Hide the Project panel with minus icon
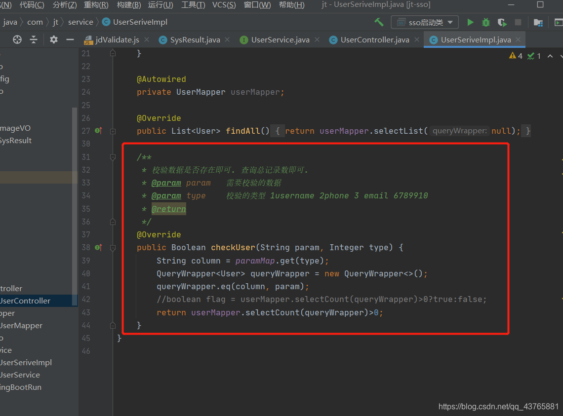This screenshot has width=563, height=416. 70,39
